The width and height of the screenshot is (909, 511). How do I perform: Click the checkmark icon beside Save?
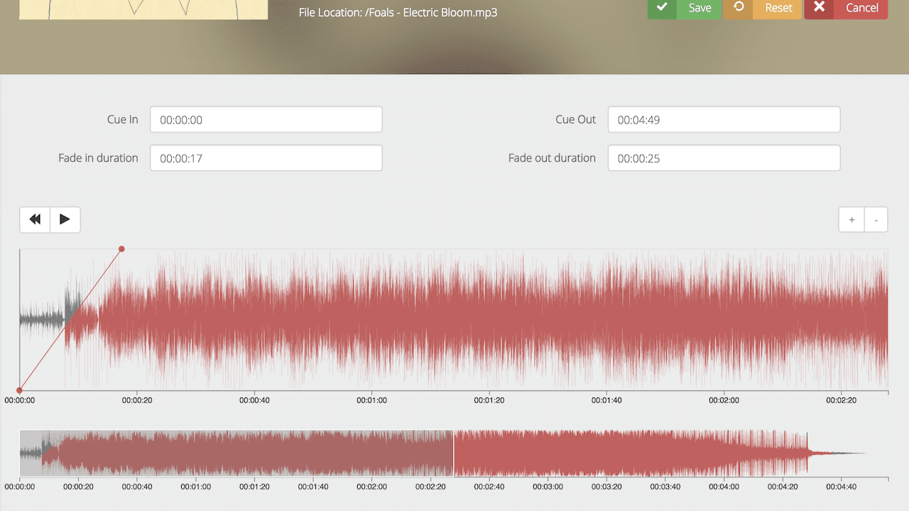pyautogui.click(x=662, y=8)
